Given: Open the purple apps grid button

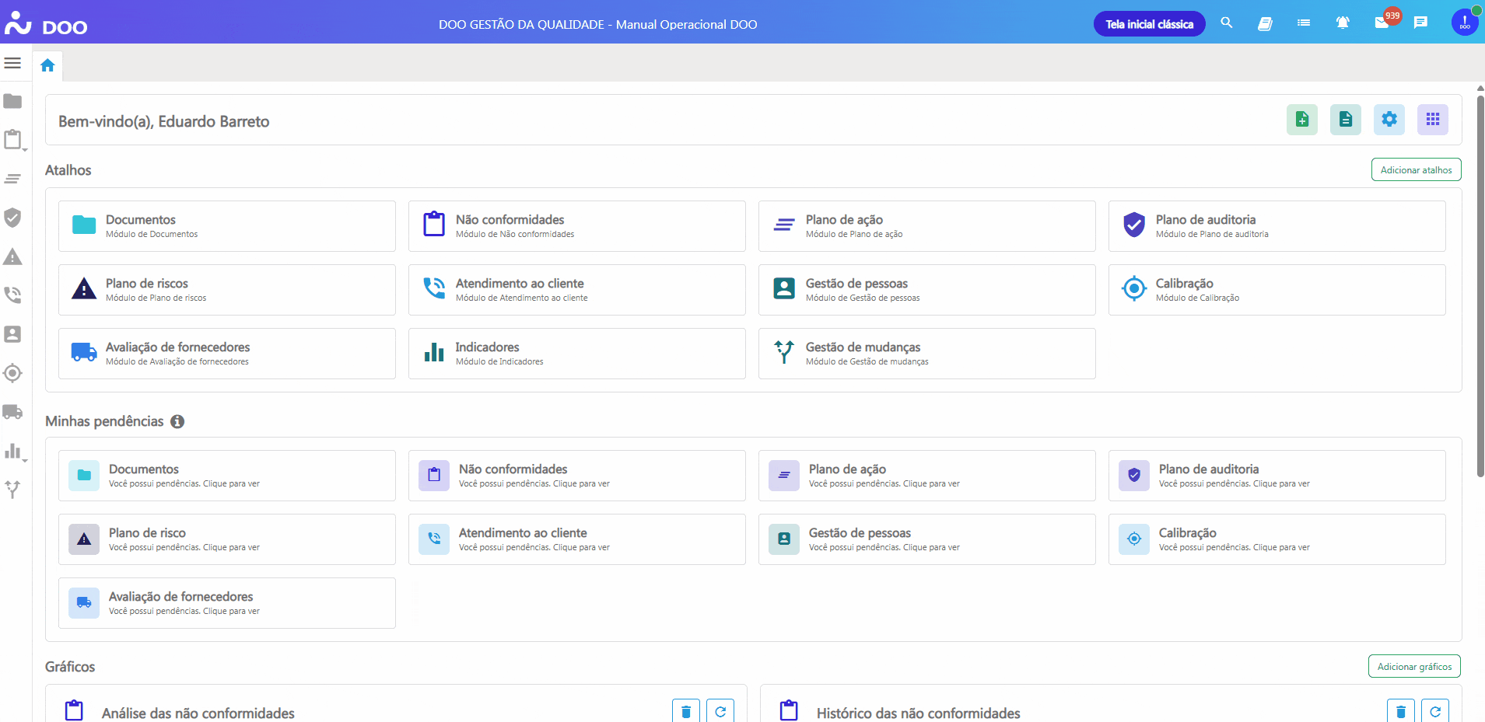Looking at the screenshot, I should pos(1432,120).
